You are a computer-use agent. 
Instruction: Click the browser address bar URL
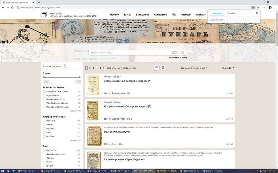(48, 7)
